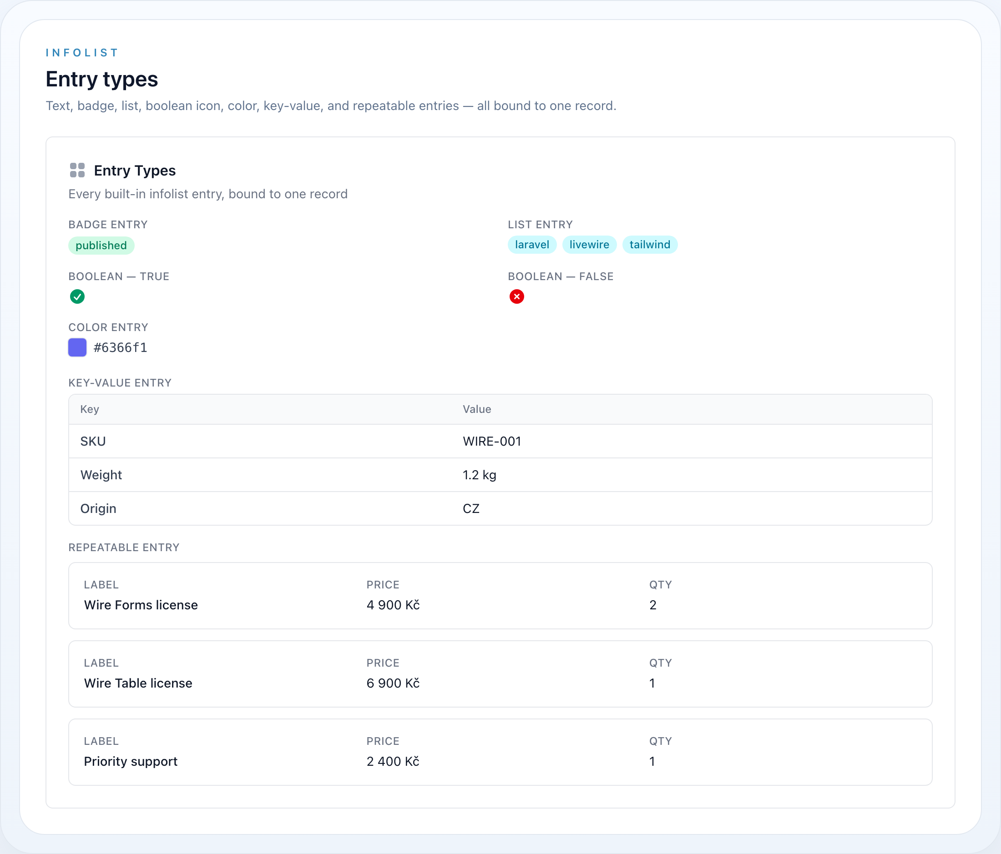Click the grid icon beside Entry Types

click(x=77, y=171)
